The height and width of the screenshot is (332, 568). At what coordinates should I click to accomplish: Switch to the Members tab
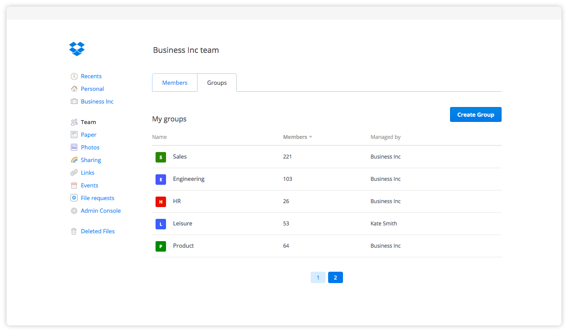[x=175, y=83]
